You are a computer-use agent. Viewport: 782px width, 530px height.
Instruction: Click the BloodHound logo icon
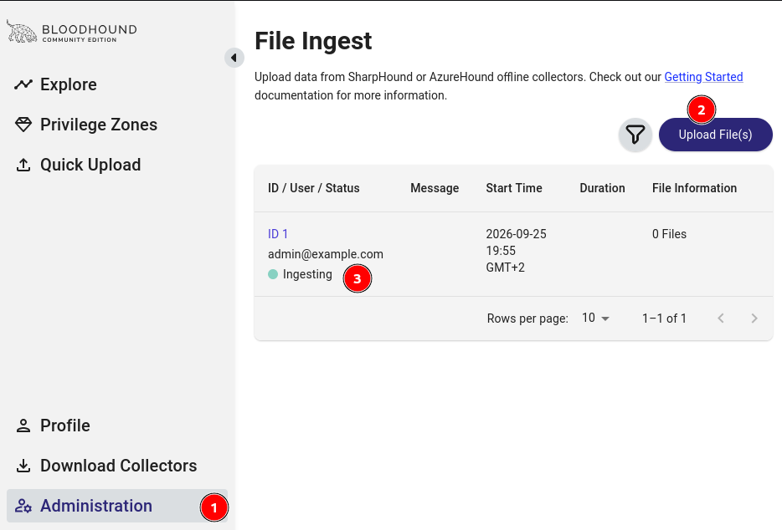(x=22, y=32)
